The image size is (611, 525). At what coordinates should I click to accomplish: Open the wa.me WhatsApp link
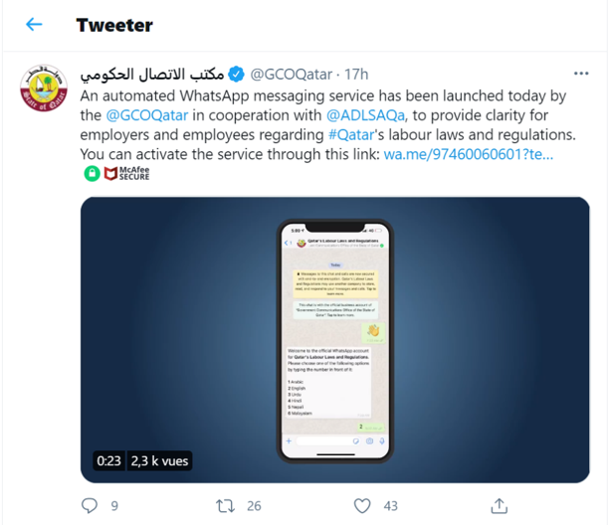pyautogui.click(x=468, y=155)
